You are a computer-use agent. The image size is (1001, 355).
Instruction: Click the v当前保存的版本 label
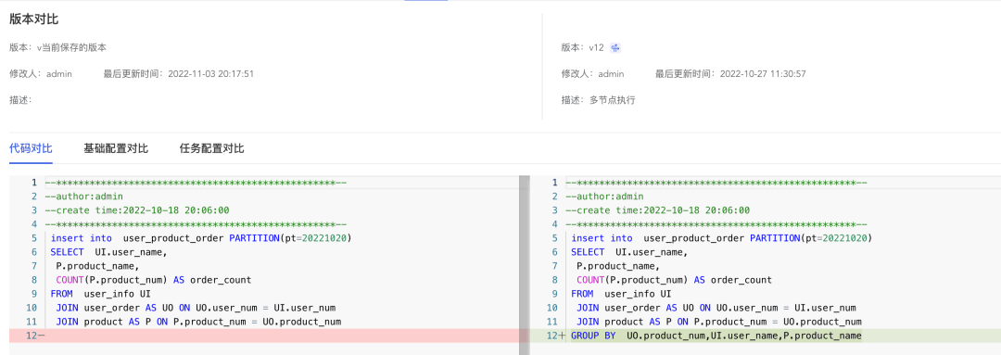point(71,48)
